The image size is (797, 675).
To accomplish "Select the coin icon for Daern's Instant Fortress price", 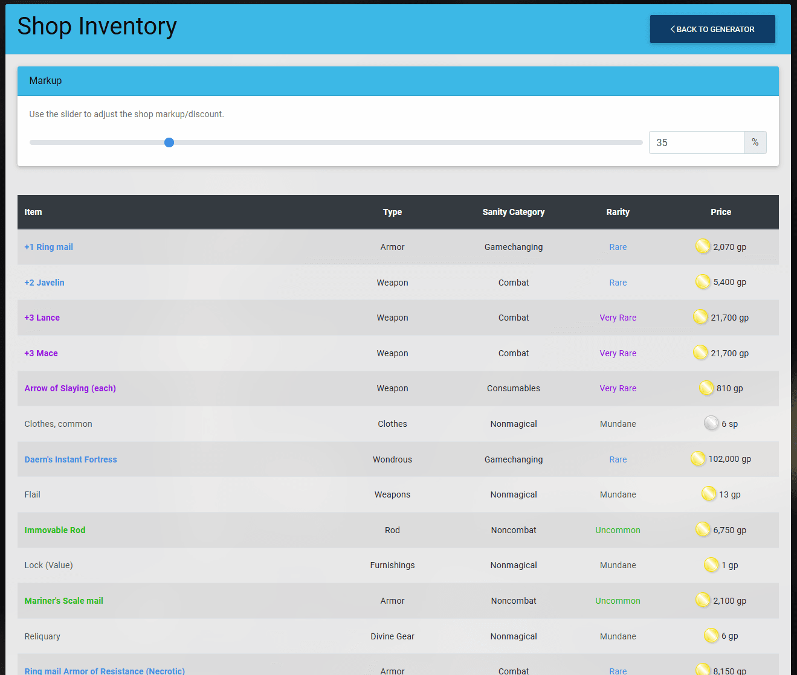I will [x=698, y=458].
